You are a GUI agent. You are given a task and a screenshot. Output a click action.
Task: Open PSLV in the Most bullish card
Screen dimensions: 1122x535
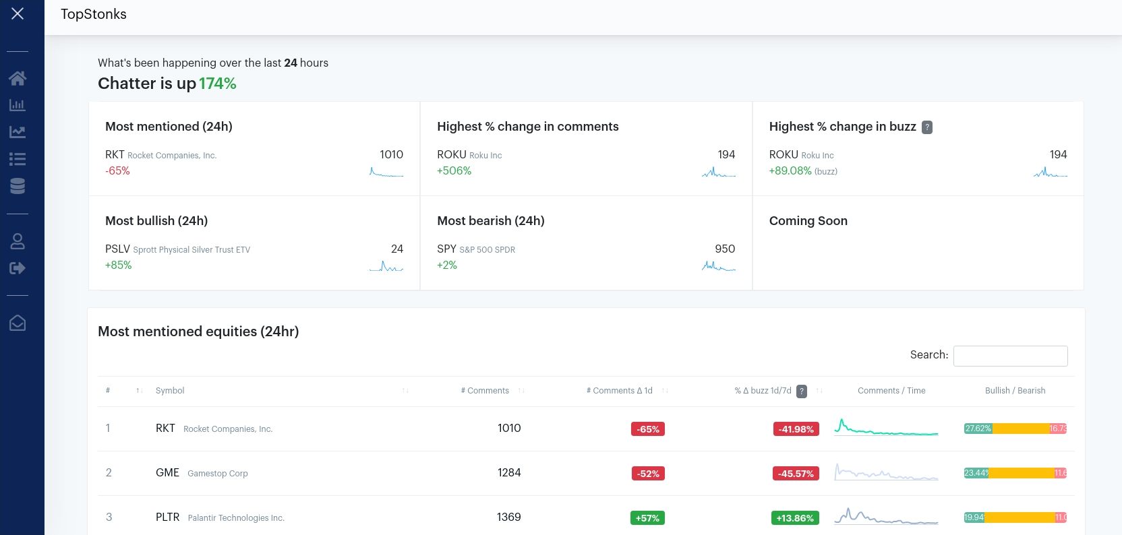[117, 249]
